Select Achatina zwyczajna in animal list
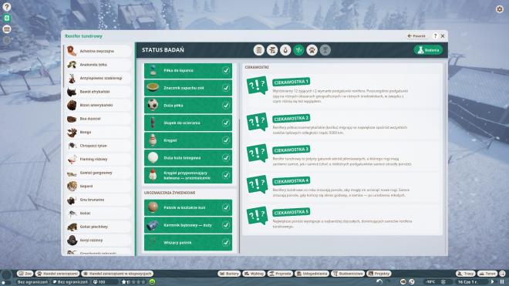Screen dimensions: 509x286 [99, 51]
